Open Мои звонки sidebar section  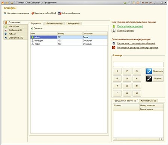[x=15, y=26]
